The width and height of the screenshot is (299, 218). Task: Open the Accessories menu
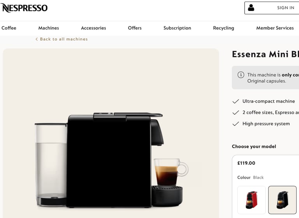pyautogui.click(x=93, y=28)
